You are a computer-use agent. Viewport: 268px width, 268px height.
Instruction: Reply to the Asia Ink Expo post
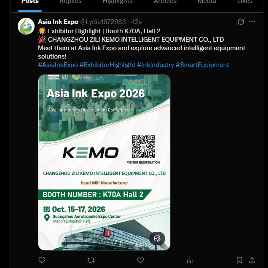click(42, 260)
